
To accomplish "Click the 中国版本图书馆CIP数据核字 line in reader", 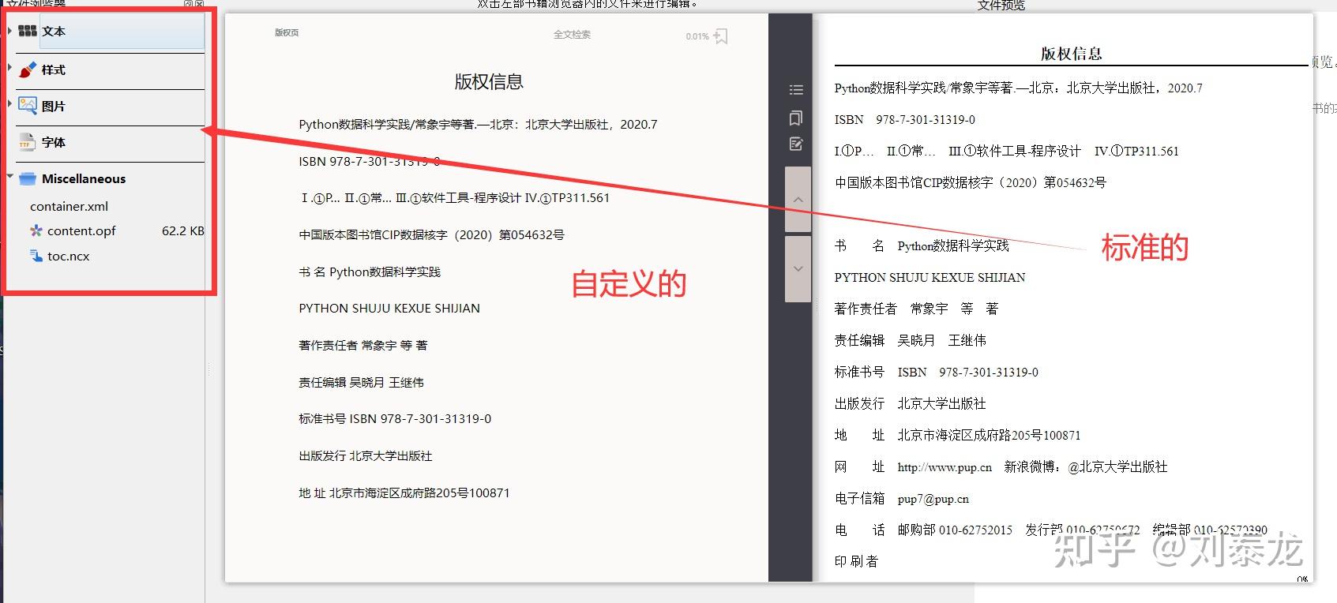I will (x=431, y=234).
